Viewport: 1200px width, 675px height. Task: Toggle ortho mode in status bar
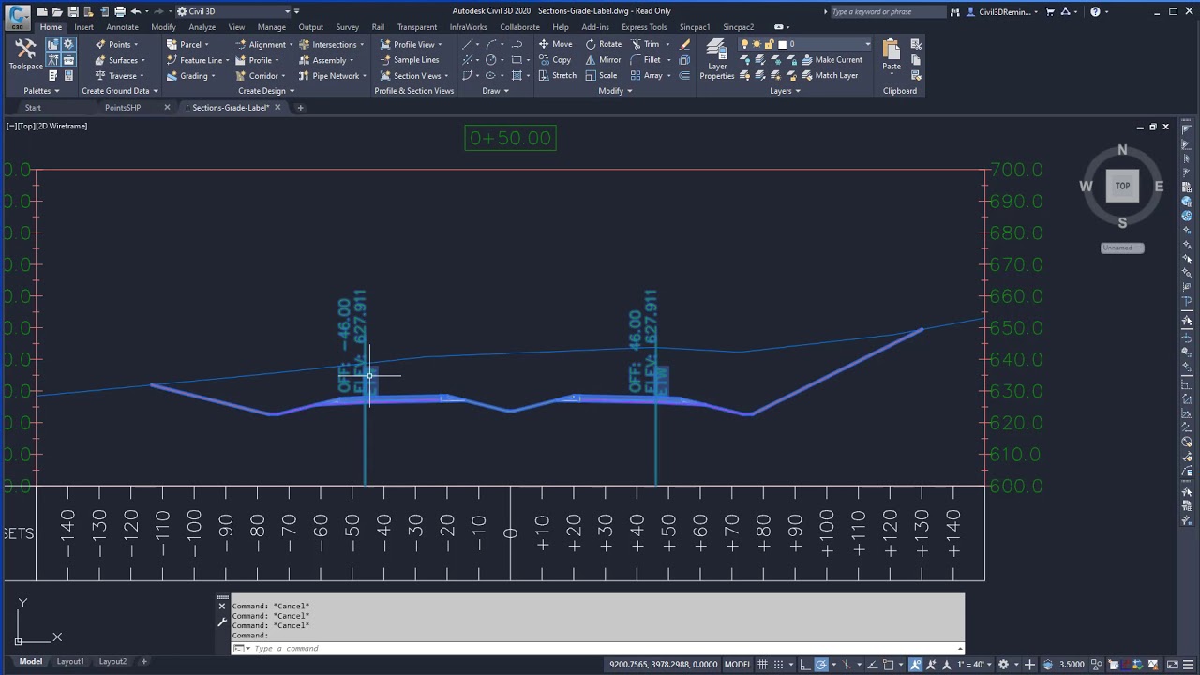(804, 665)
